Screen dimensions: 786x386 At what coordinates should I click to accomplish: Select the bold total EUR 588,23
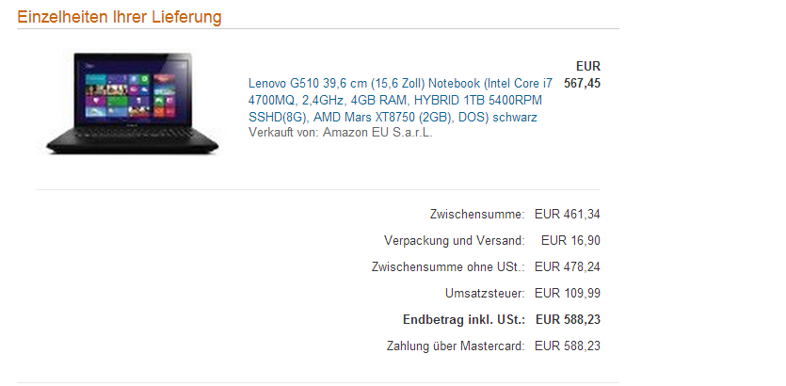coord(568,319)
